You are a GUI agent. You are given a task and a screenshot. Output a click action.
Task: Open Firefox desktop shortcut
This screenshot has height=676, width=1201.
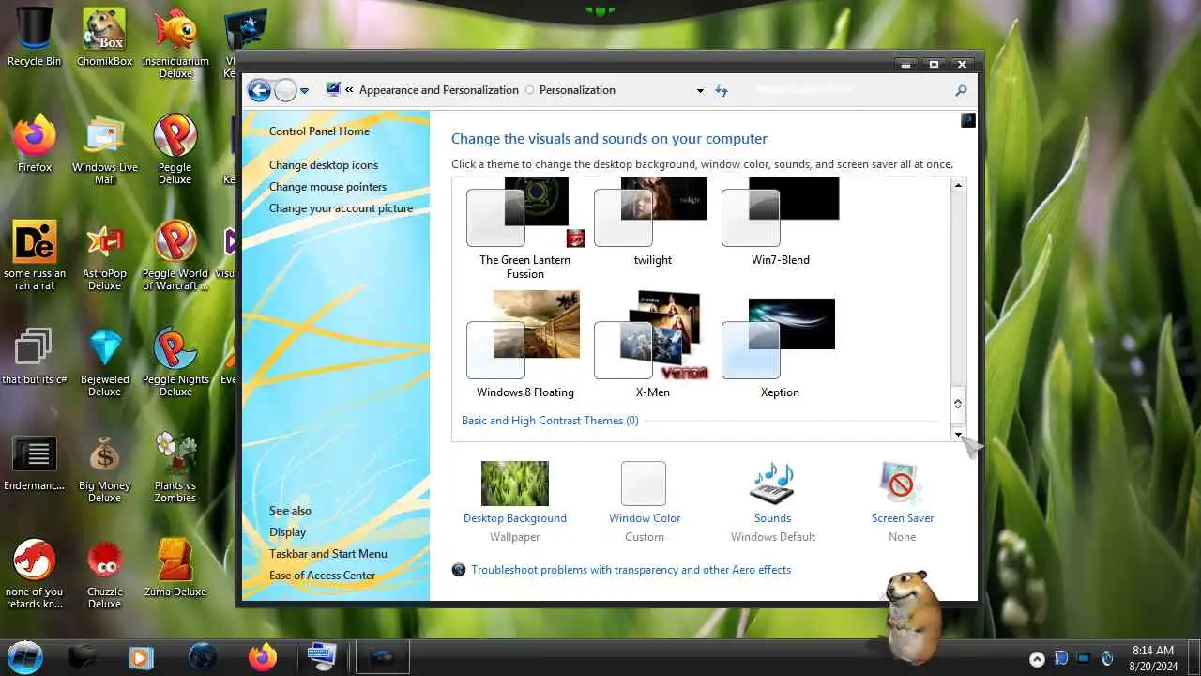pos(35,144)
